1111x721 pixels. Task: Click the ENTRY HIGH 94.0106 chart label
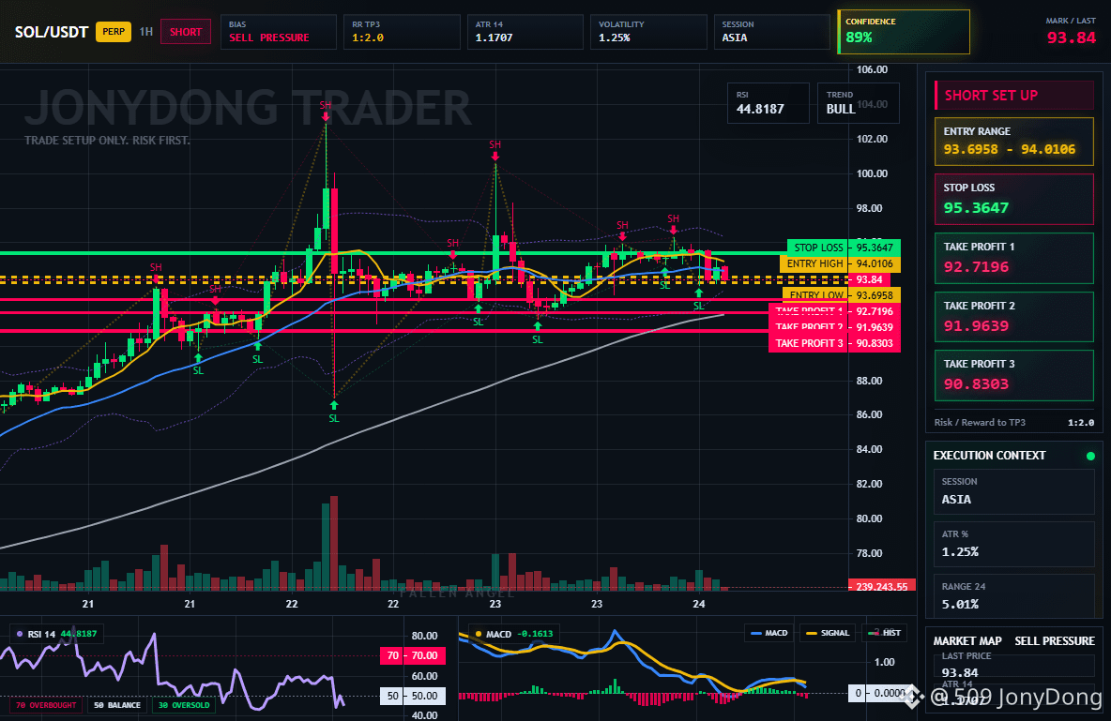coord(840,263)
